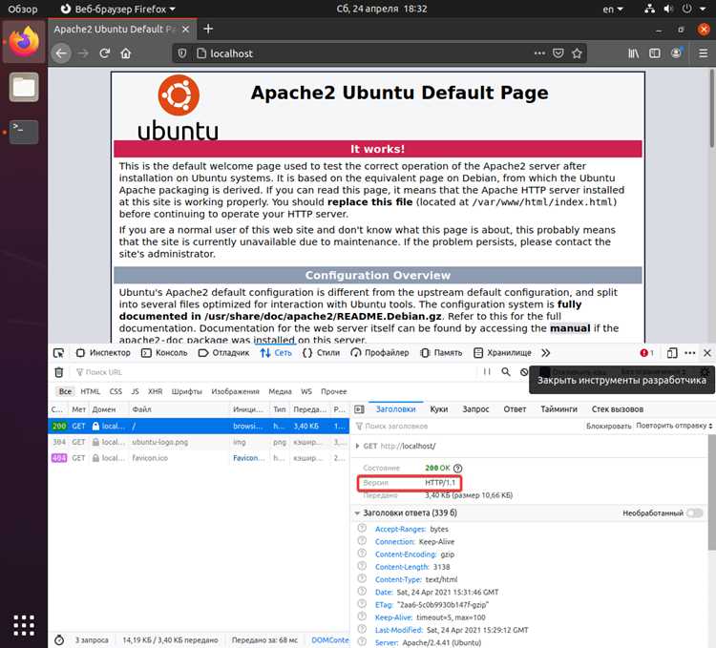This screenshot has width=716, height=648.
Task: Clear network log with trash icon
Action: (59, 372)
